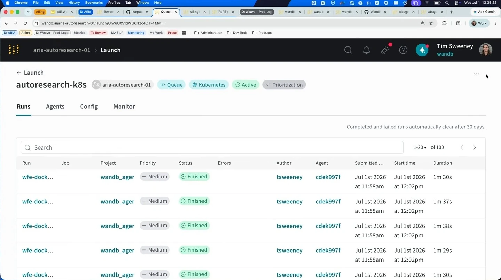
Task: Open the run link in the 1m 37s row
Action: tap(38, 201)
